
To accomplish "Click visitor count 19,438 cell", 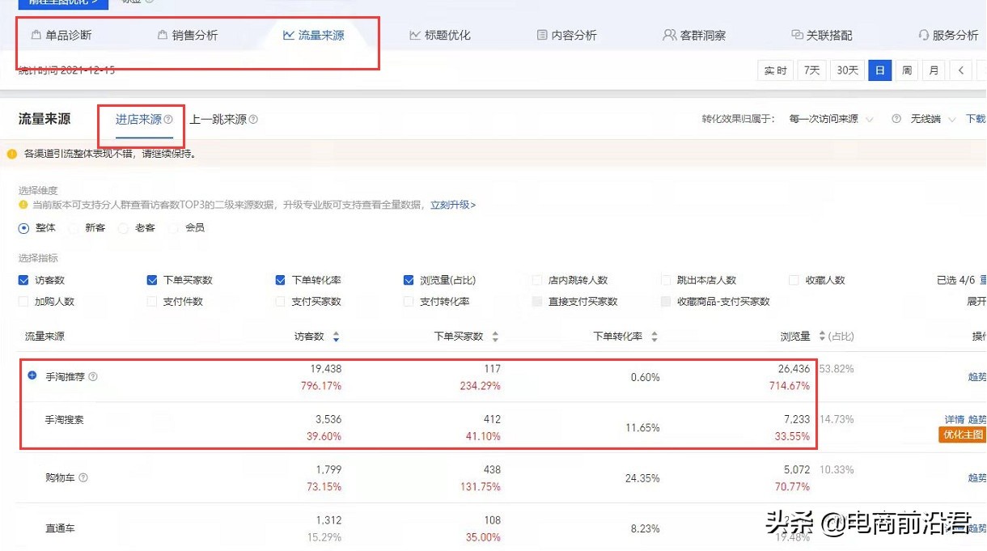I will [x=326, y=369].
